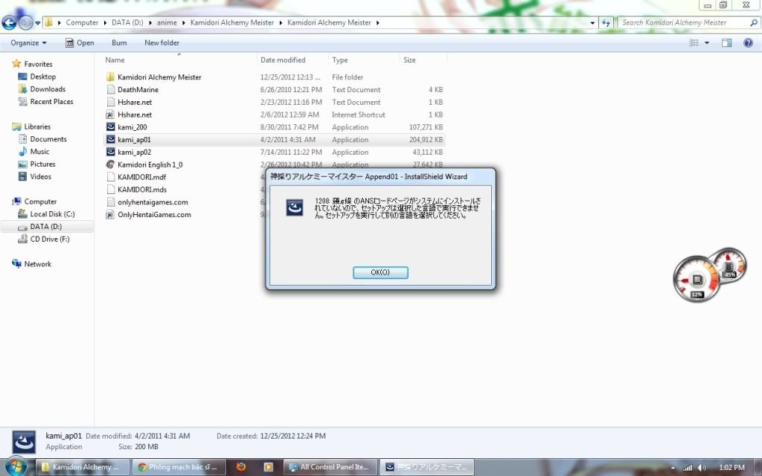Select the KAMIDORI.mds file icon
This screenshot has height=476, width=762.
pyautogui.click(x=110, y=190)
